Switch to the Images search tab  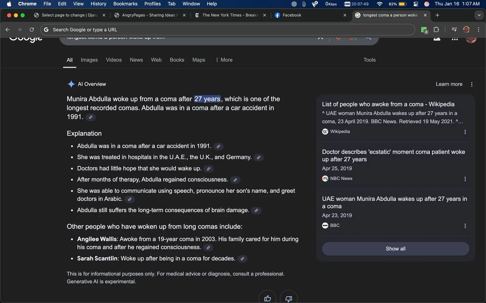click(x=89, y=60)
